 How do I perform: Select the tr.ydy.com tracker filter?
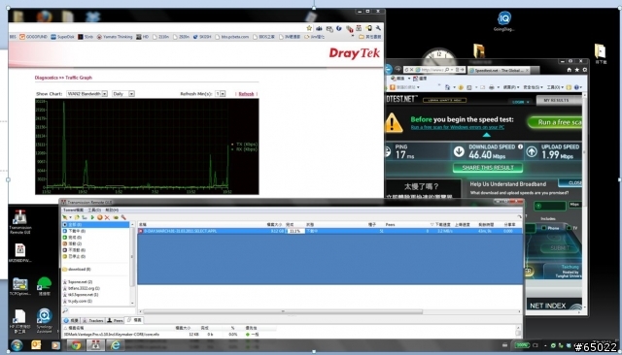point(95,301)
